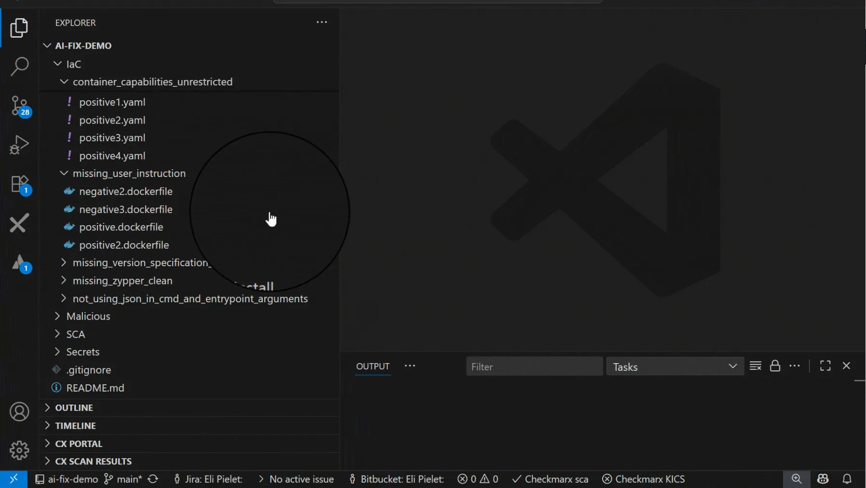This screenshot has width=866, height=488.
Task: Toggle auto-scroll lock in the Output panel
Action: point(775,366)
